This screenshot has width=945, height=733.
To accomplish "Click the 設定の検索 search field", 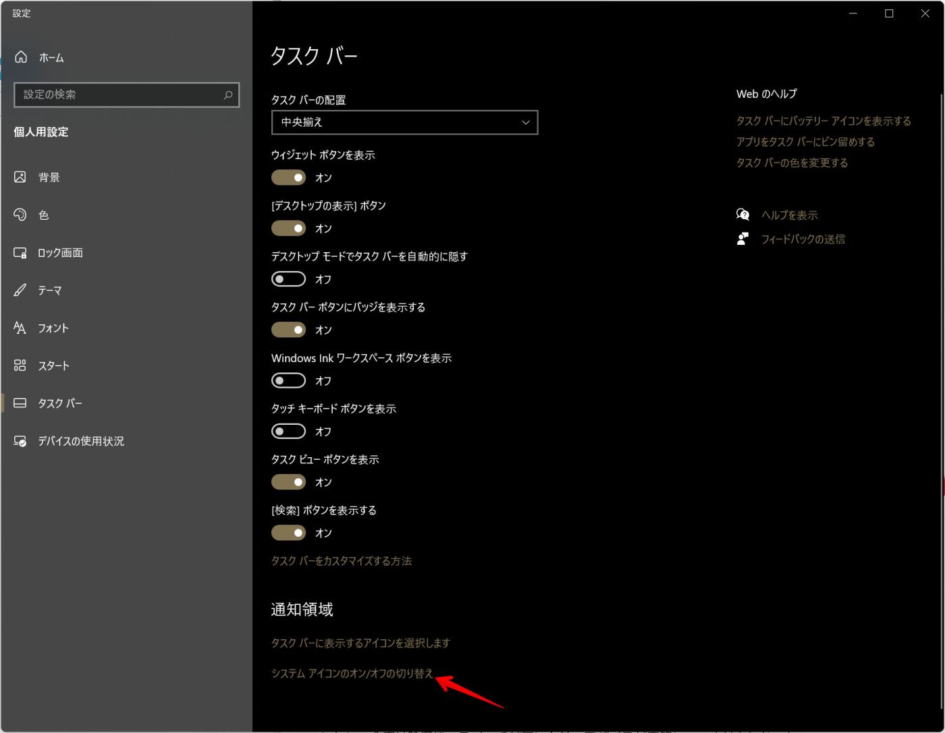I will point(122,95).
